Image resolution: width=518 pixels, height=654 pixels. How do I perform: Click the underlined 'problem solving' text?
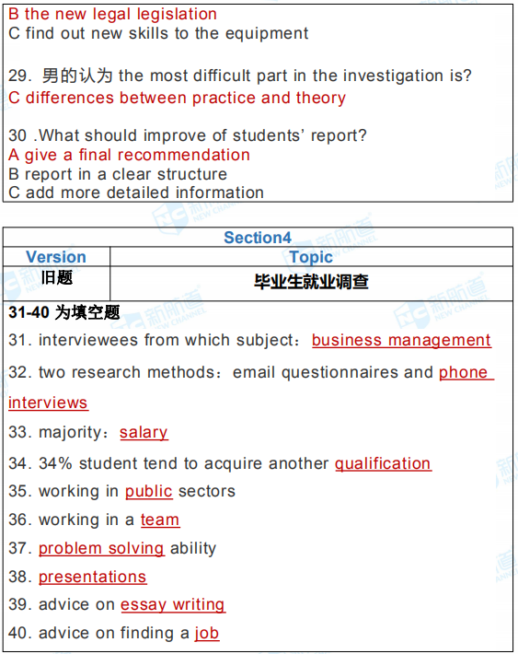click(x=101, y=548)
